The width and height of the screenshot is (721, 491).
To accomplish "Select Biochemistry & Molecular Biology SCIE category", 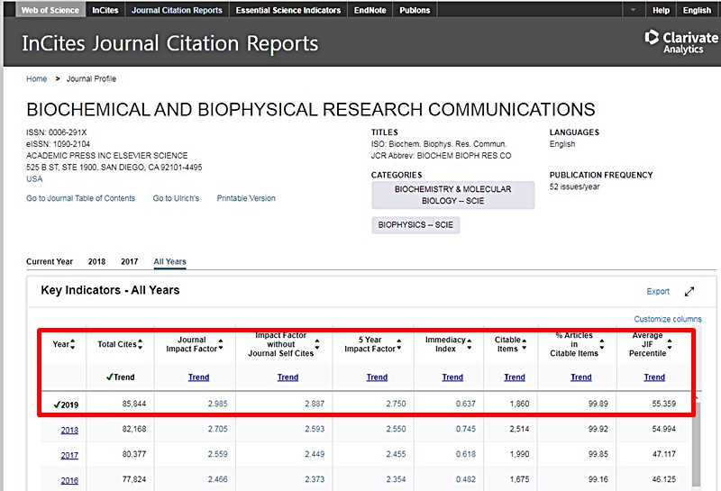I will tap(453, 195).
